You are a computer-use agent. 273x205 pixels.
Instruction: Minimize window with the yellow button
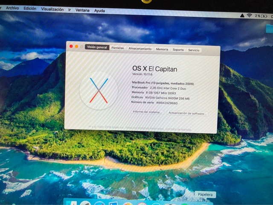(76, 46)
